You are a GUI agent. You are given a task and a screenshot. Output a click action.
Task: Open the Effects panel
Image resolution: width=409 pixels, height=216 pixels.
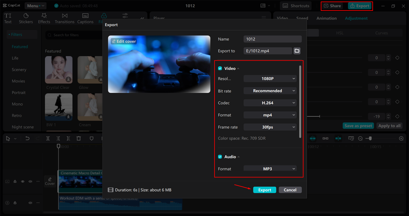click(44, 19)
